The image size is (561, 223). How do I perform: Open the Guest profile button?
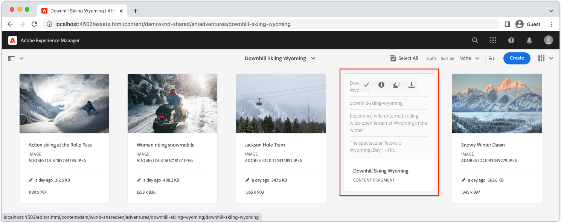(529, 24)
